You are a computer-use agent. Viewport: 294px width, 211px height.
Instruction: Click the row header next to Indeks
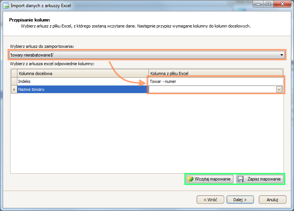coord(14,81)
